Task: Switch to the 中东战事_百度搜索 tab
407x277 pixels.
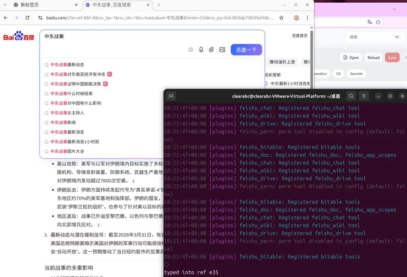Action: [117, 5]
